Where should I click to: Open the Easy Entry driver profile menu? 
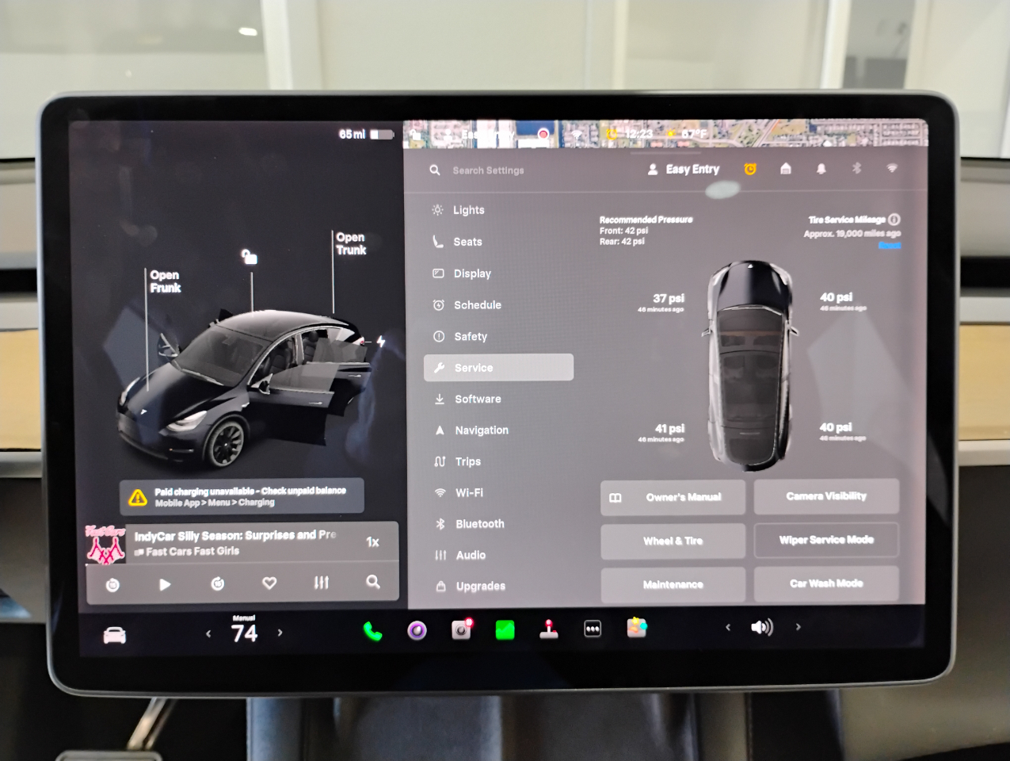coord(684,169)
